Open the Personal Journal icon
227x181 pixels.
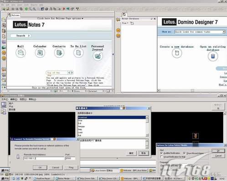(98, 56)
